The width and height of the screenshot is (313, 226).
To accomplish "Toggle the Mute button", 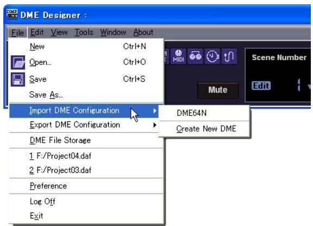I will pos(218,90).
